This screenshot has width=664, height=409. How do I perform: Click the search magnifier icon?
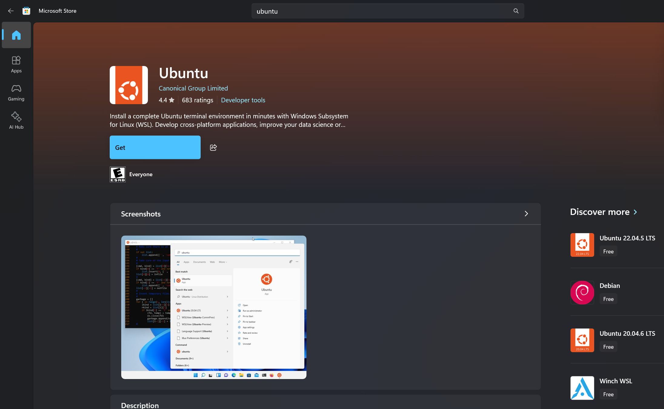(516, 11)
